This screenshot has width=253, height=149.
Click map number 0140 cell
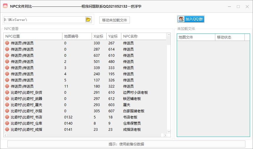click(x=68, y=123)
